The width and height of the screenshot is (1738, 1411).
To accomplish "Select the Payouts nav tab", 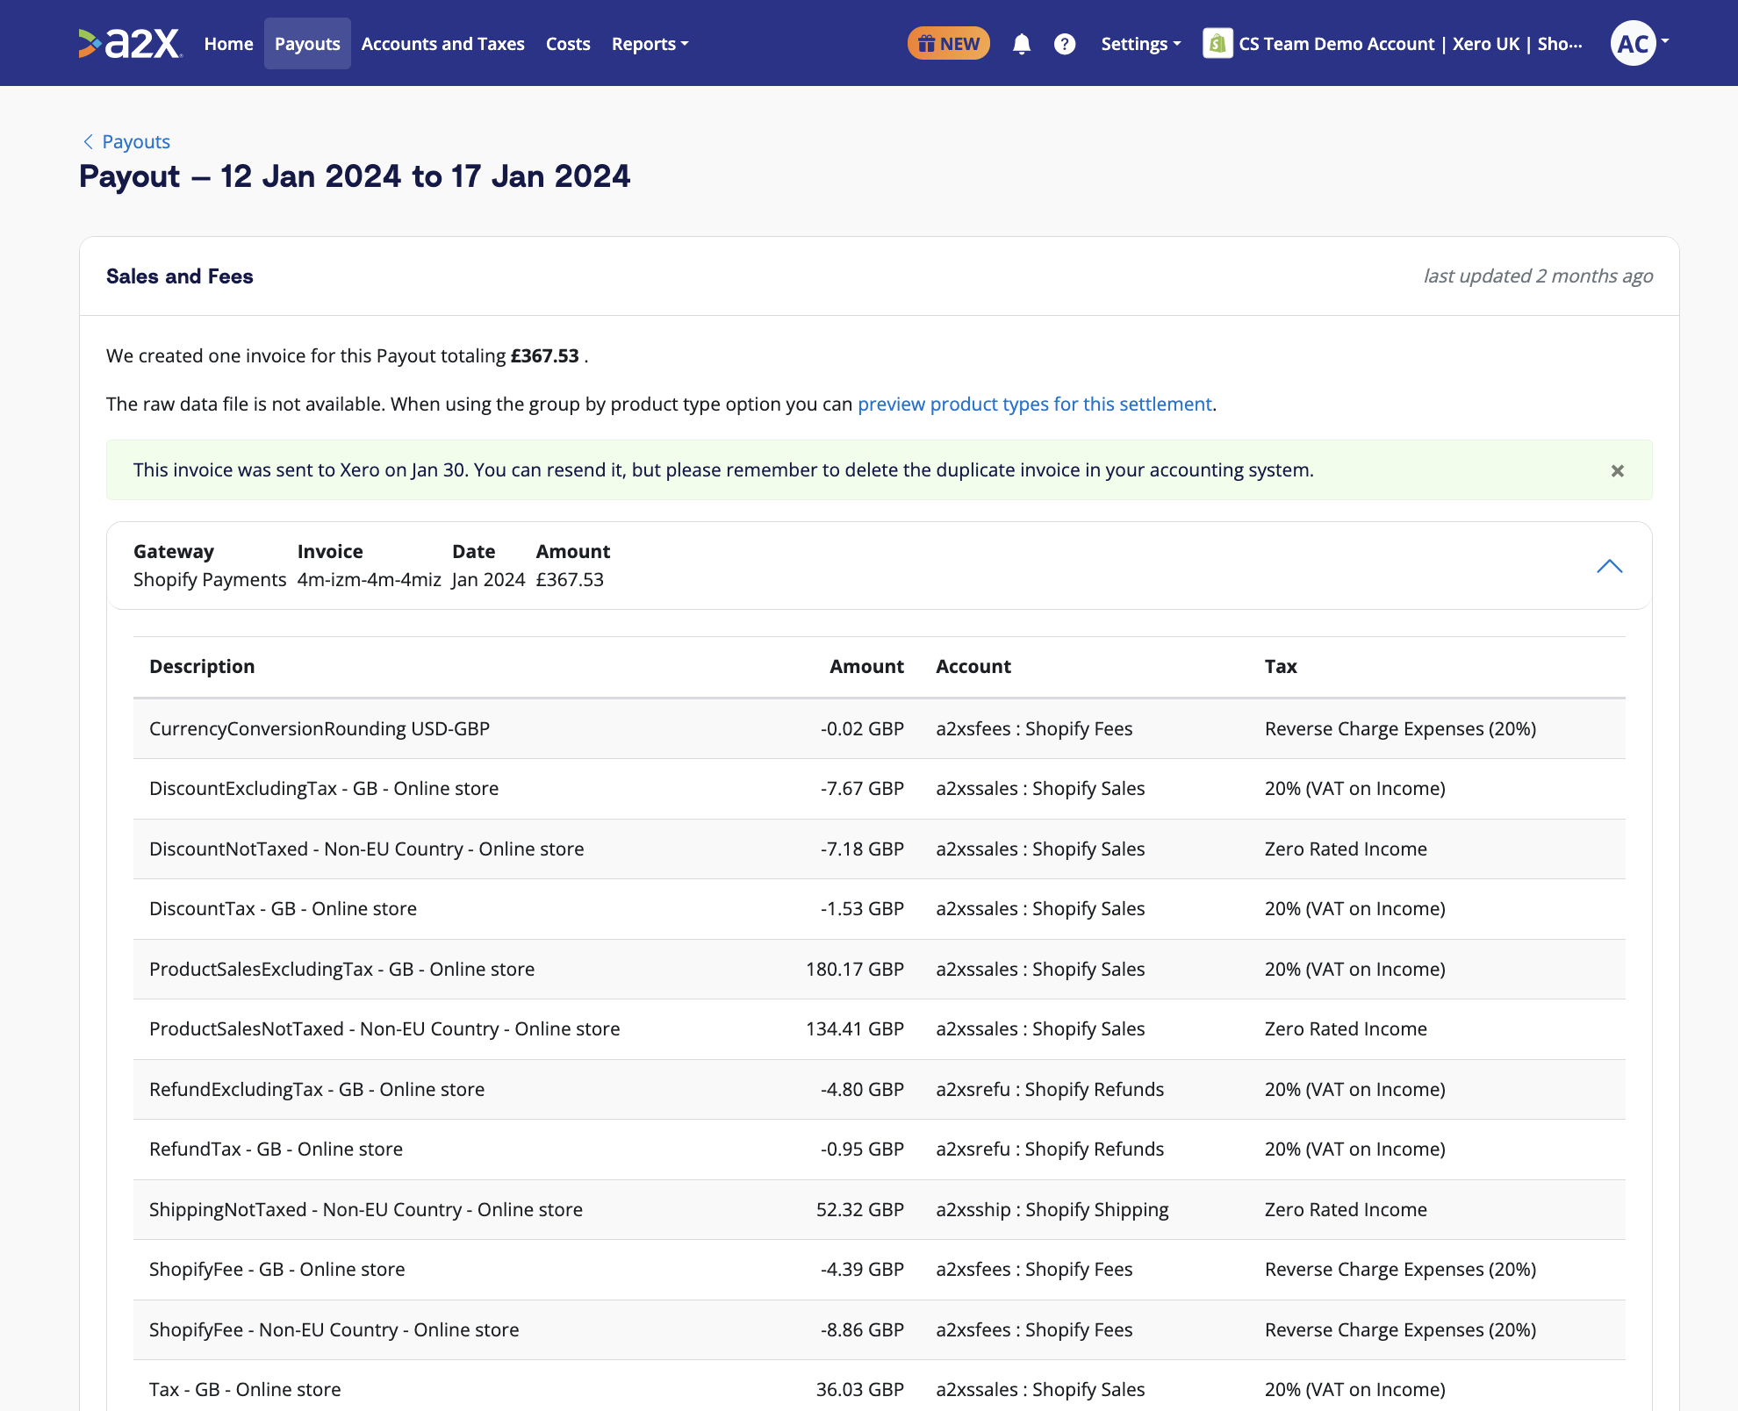I will coord(307,43).
